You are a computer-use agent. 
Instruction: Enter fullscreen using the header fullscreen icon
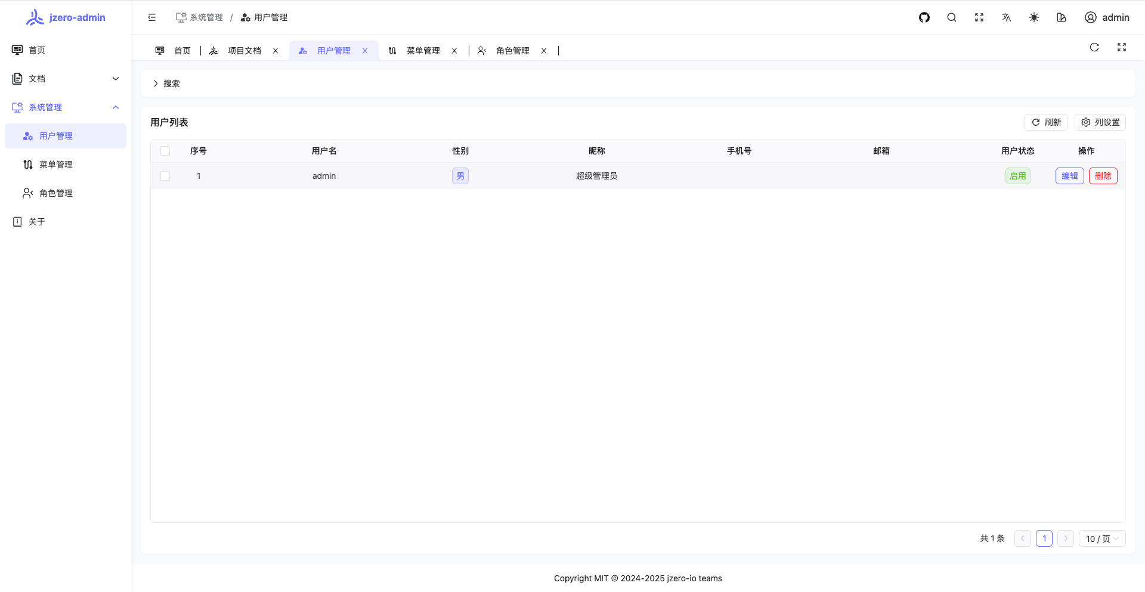(979, 17)
